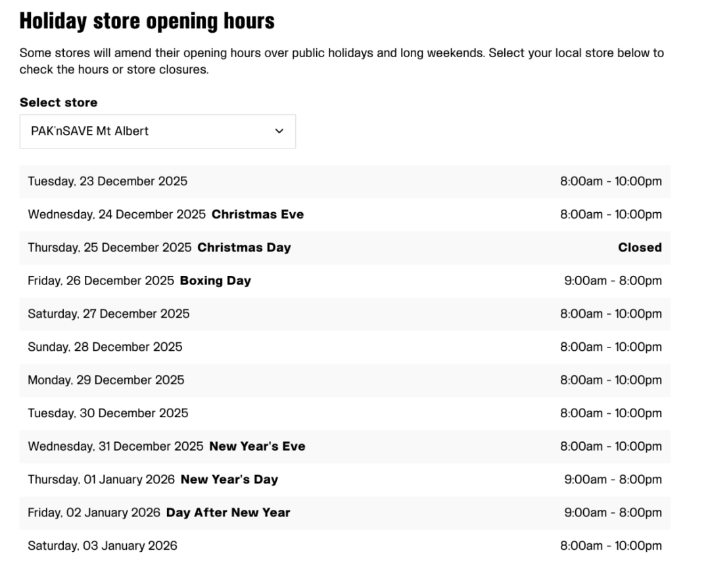The width and height of the screenshot is (710, 563).
Task: Click the Christmas Day label
Action: click(244, 248)
